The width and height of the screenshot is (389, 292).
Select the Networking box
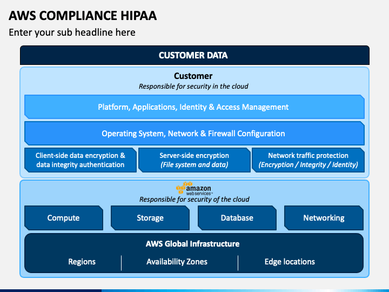point(324,218)
